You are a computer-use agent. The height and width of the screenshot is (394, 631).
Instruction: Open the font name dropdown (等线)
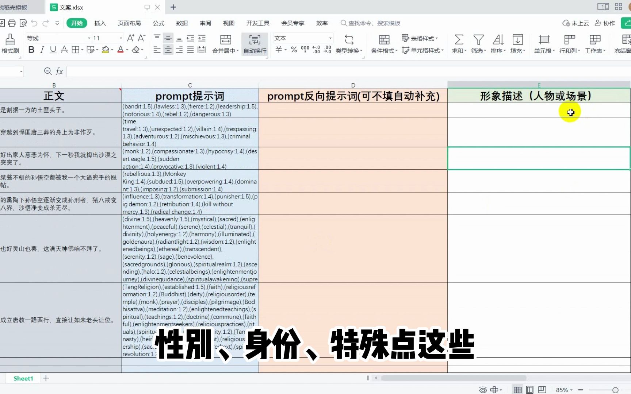(x=89, y=38)
